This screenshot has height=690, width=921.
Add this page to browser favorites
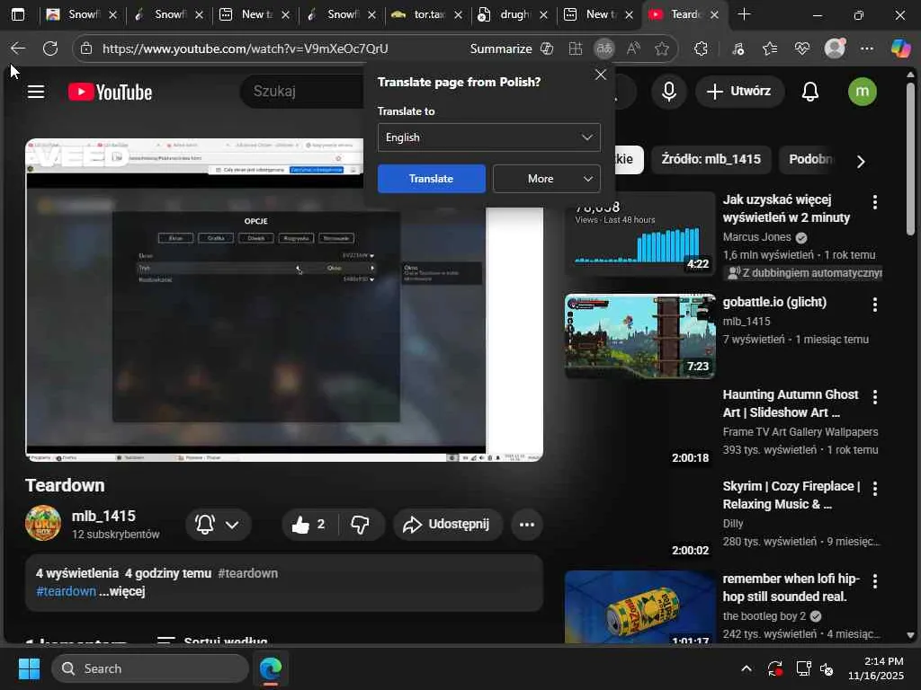pyautogui.click(x=662, y=49)
